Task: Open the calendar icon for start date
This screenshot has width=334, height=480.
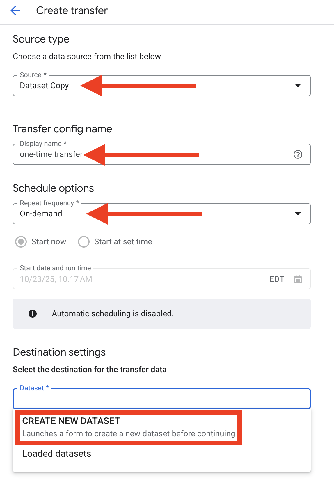Action: coord(298,279)
